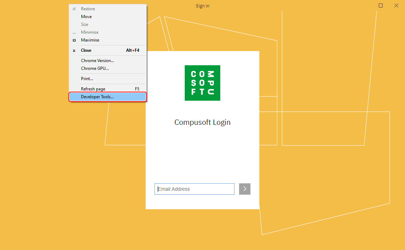Close the window via the Close entry
Image resolution: width=405 pixels, height=250 pixels.
[86, 50]
